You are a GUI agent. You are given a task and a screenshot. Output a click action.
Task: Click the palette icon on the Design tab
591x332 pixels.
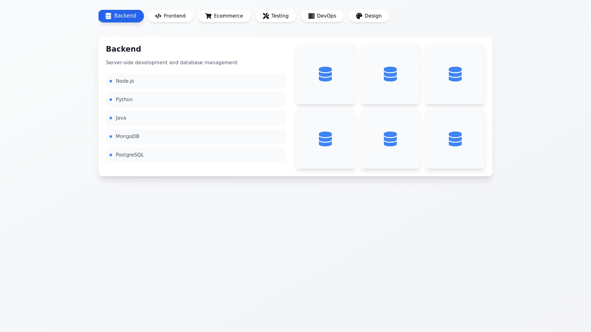(x=359, y=16)
